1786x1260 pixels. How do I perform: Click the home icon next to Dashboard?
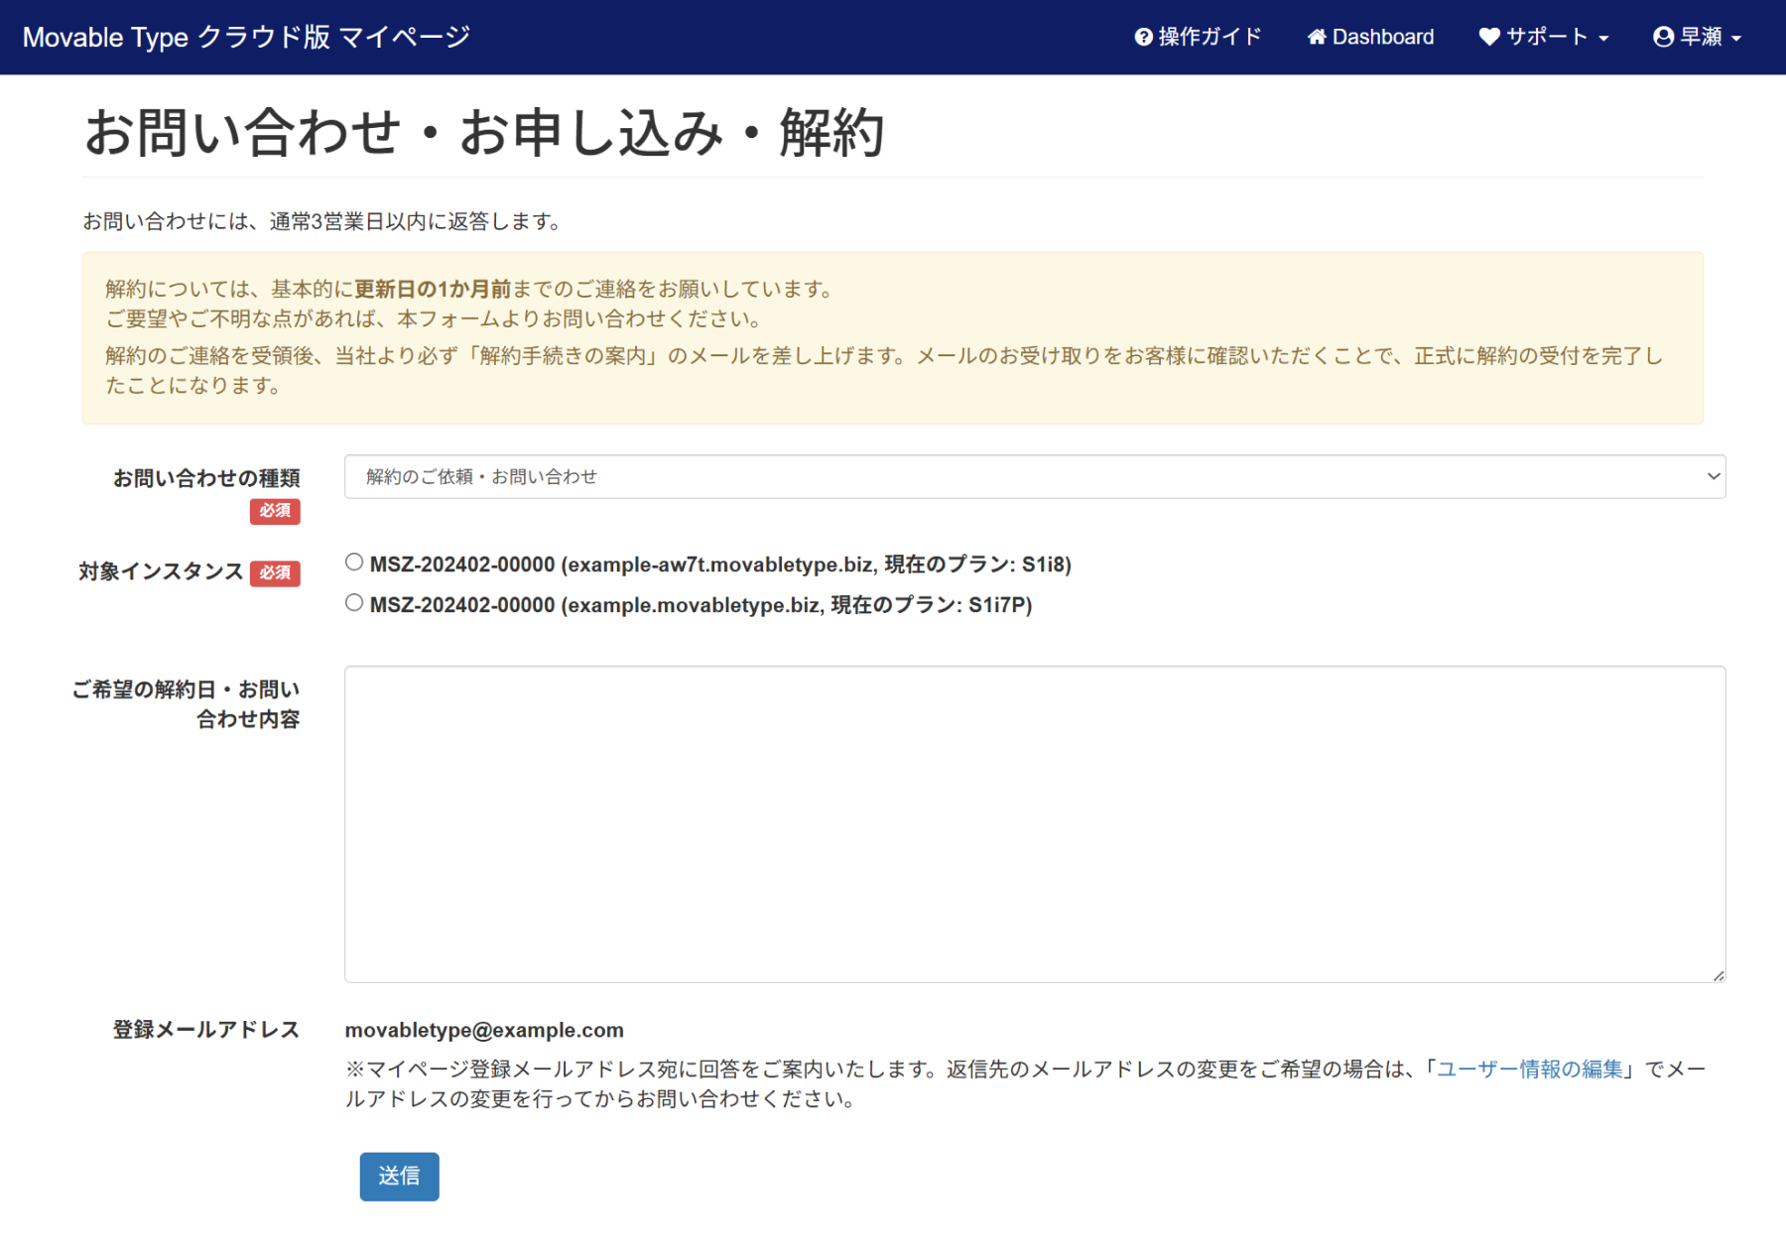(x=1316, y=38)
